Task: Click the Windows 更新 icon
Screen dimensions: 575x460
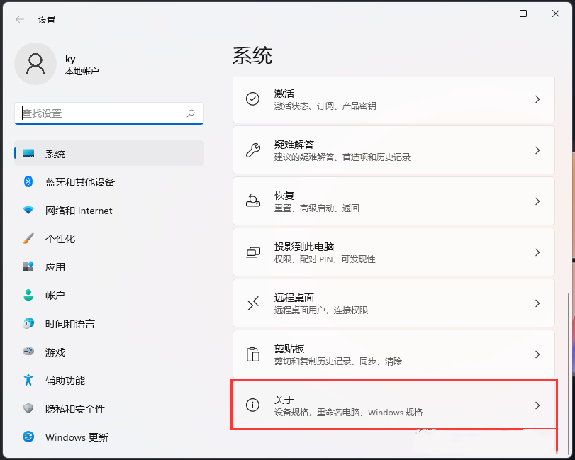Action: tap(27, 437)
